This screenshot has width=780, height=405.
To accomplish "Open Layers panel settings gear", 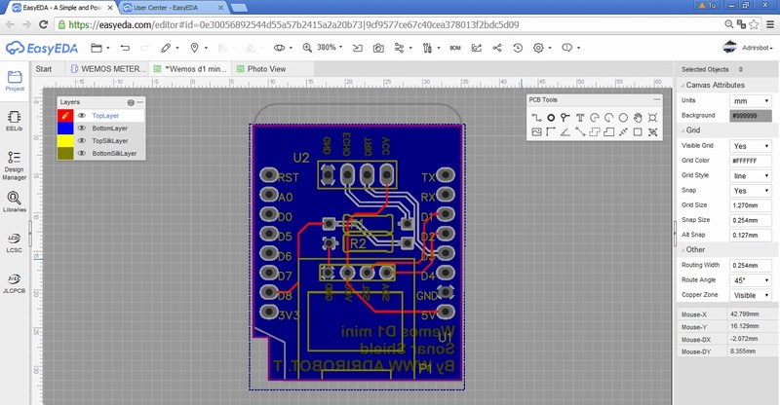I will pos(131,102).
